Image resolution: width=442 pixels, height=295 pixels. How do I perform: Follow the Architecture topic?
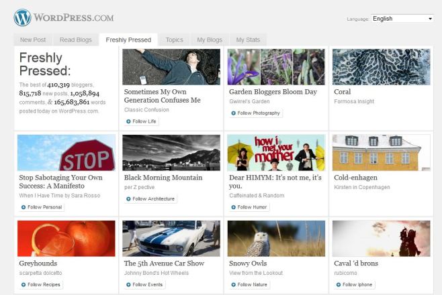coord(150,199)
